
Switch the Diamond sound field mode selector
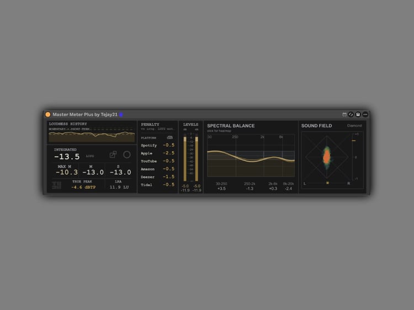[x=354, y=126]
